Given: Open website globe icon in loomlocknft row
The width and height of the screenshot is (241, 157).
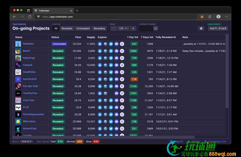Looking at the screenshot, I should pyautogui.click(x=122, y=79).
